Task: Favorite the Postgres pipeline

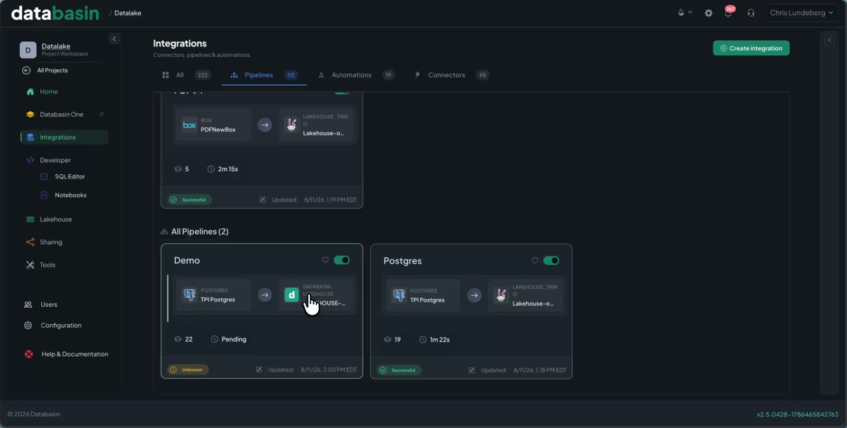Action: [535, 261]
